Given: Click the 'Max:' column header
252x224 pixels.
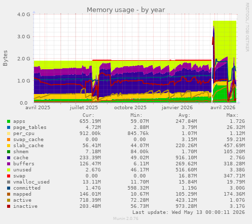Looking at the screenshot, I should 232,115.
